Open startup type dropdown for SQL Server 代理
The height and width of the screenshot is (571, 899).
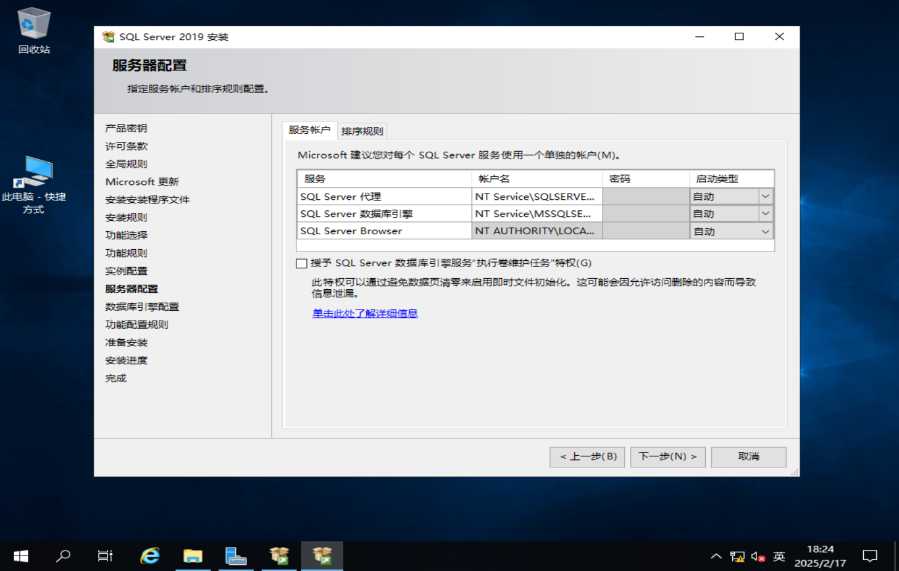tap(766, 195)
